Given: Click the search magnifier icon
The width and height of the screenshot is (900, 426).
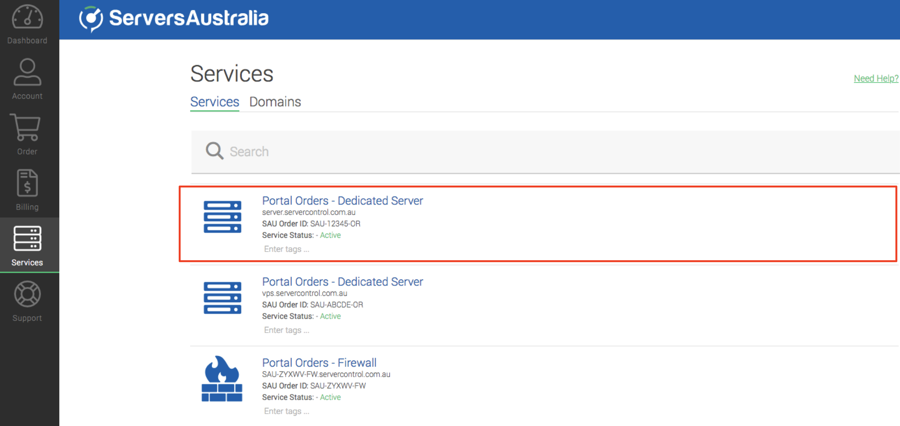Looking at the screenshot, I should coord(214,151).
